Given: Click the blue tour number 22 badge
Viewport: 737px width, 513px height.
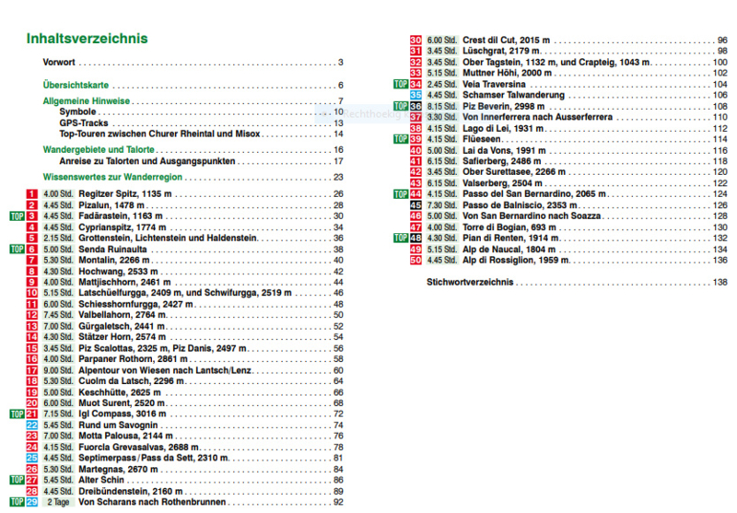Looking at the screenshot, I should pyautogui.click(x=31, y=426).
